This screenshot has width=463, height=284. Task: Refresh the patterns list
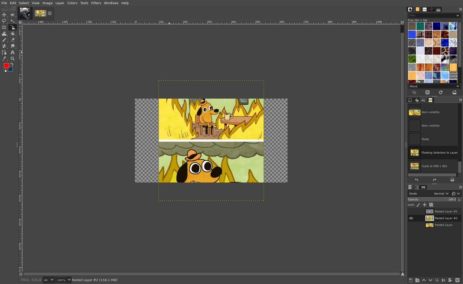click(x=441, y=92)
